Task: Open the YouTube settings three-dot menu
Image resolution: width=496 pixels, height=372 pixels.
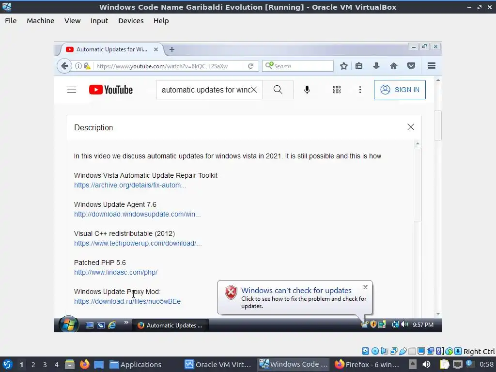Action: [360, 90]
